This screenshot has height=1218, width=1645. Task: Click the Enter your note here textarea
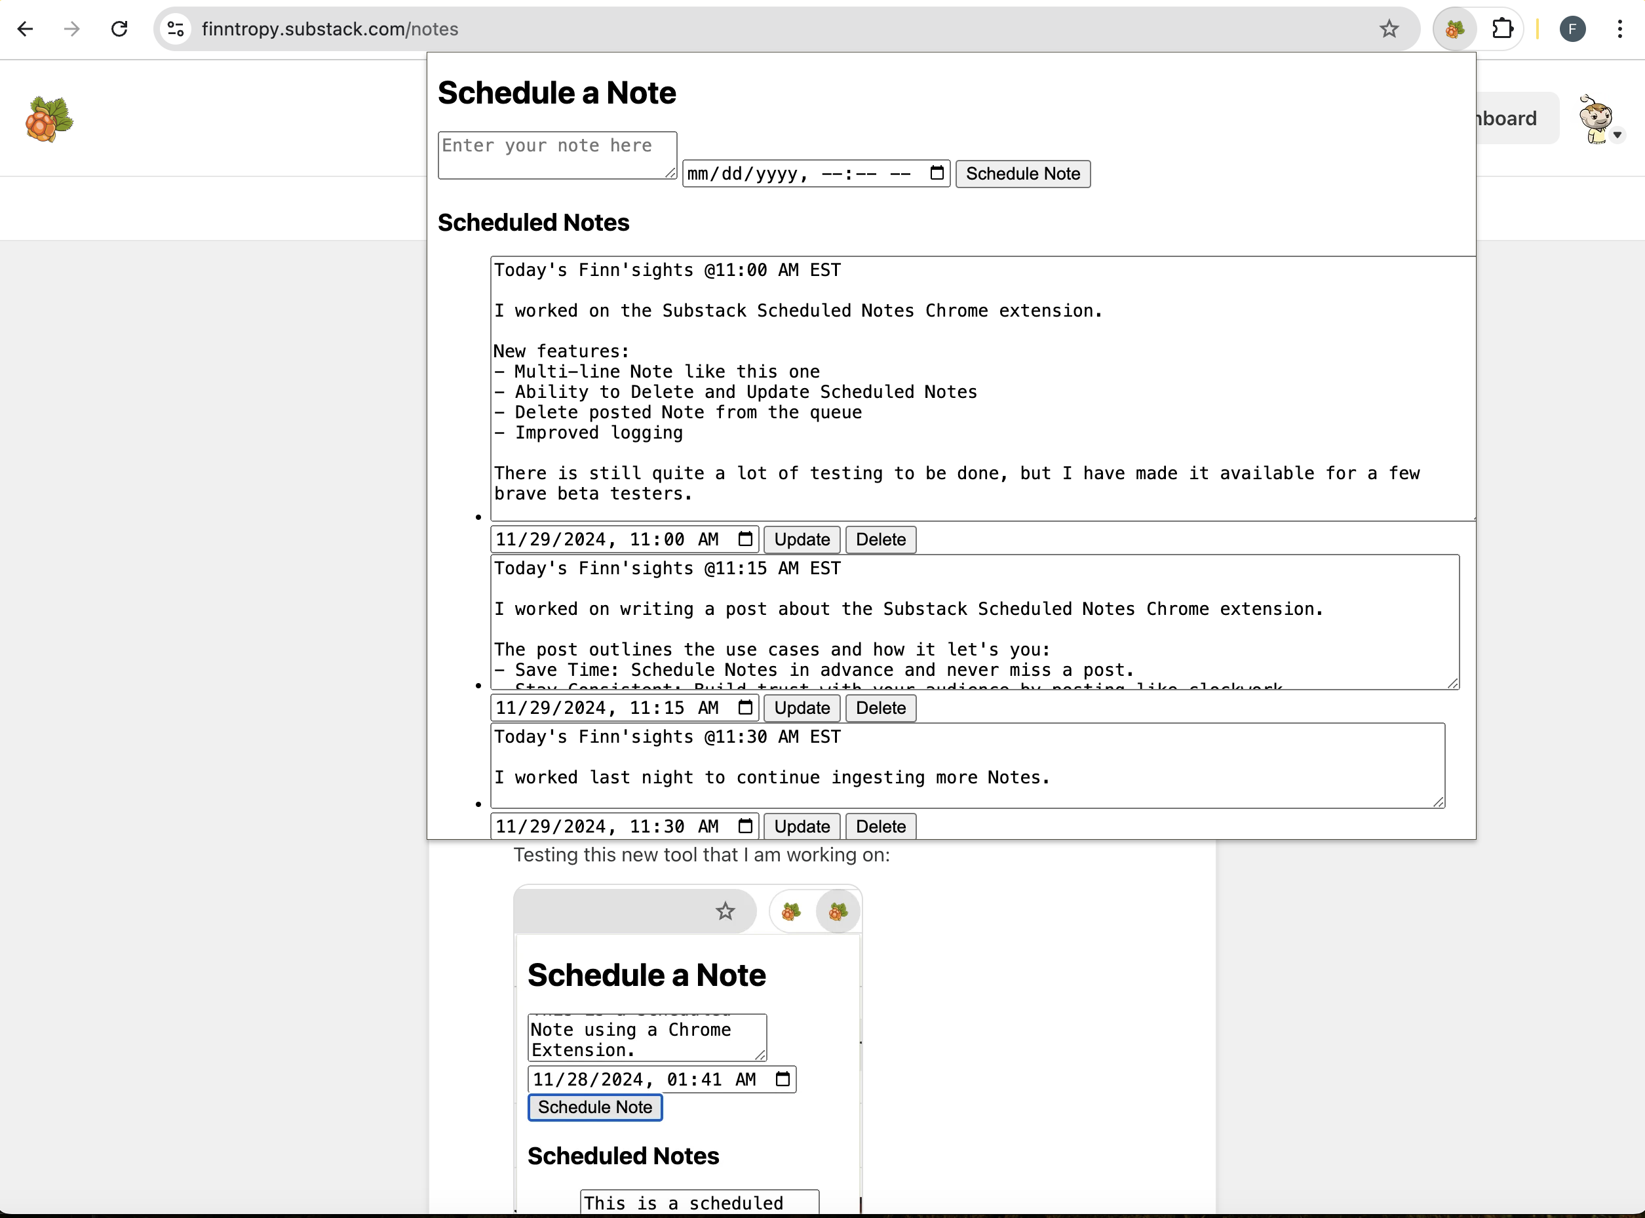coord(556,154)
